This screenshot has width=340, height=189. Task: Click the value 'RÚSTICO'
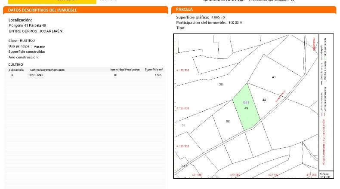click(27, 40)
